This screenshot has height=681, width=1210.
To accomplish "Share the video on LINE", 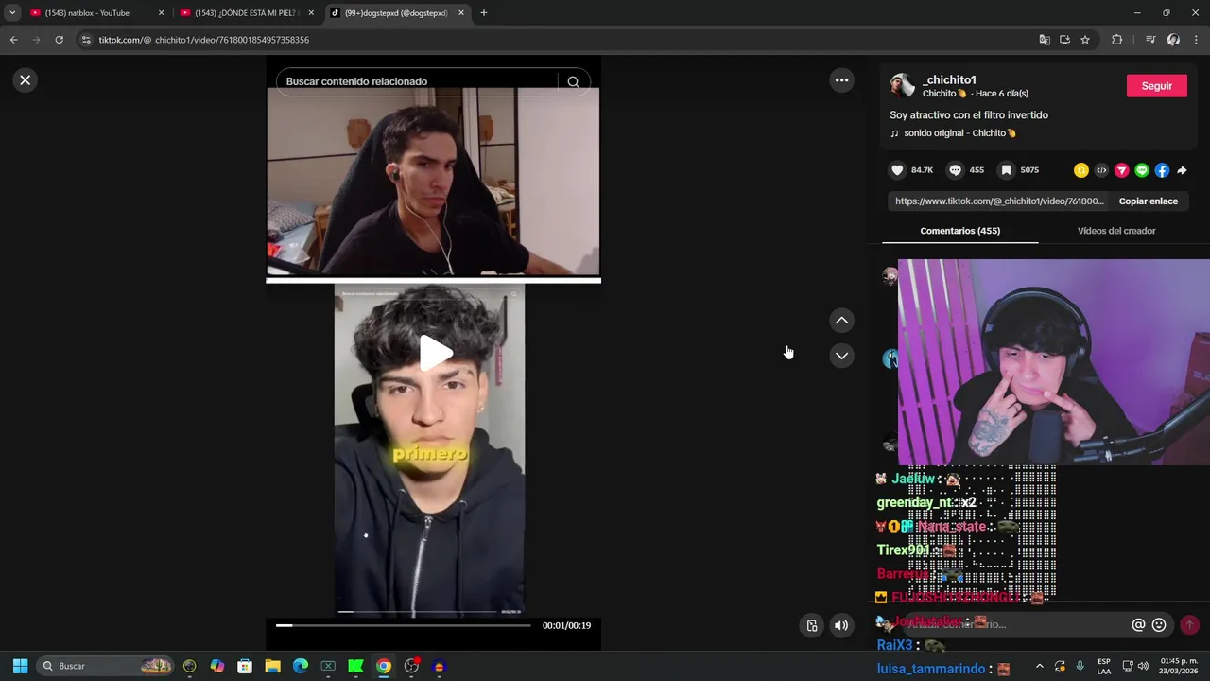I will click(1142, 170).
